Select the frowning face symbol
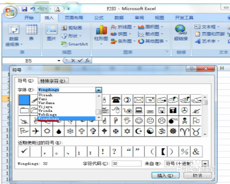Screen dimensions: 230x184 pos(161,121)
